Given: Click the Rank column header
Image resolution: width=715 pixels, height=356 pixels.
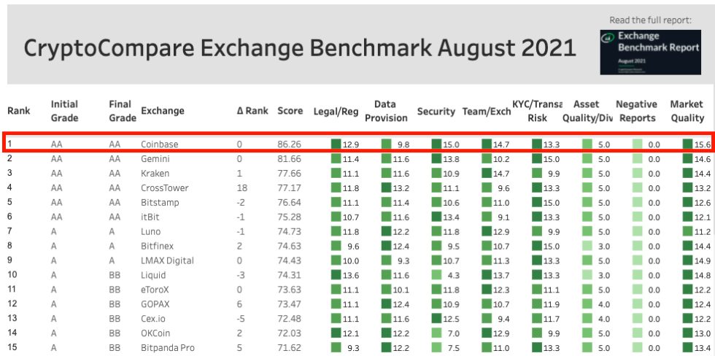Looking at the screenshot, I should click(x=19, y=111).
